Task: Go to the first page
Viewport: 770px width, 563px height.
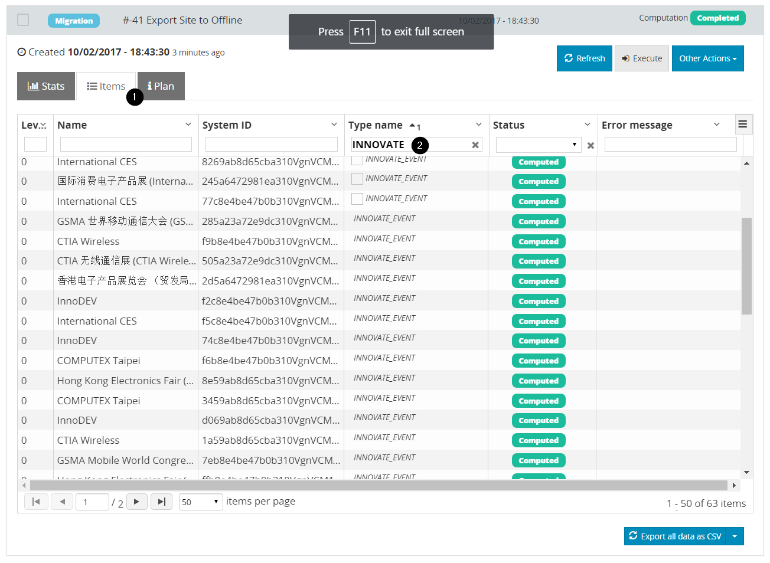Action: click(36, 502)
